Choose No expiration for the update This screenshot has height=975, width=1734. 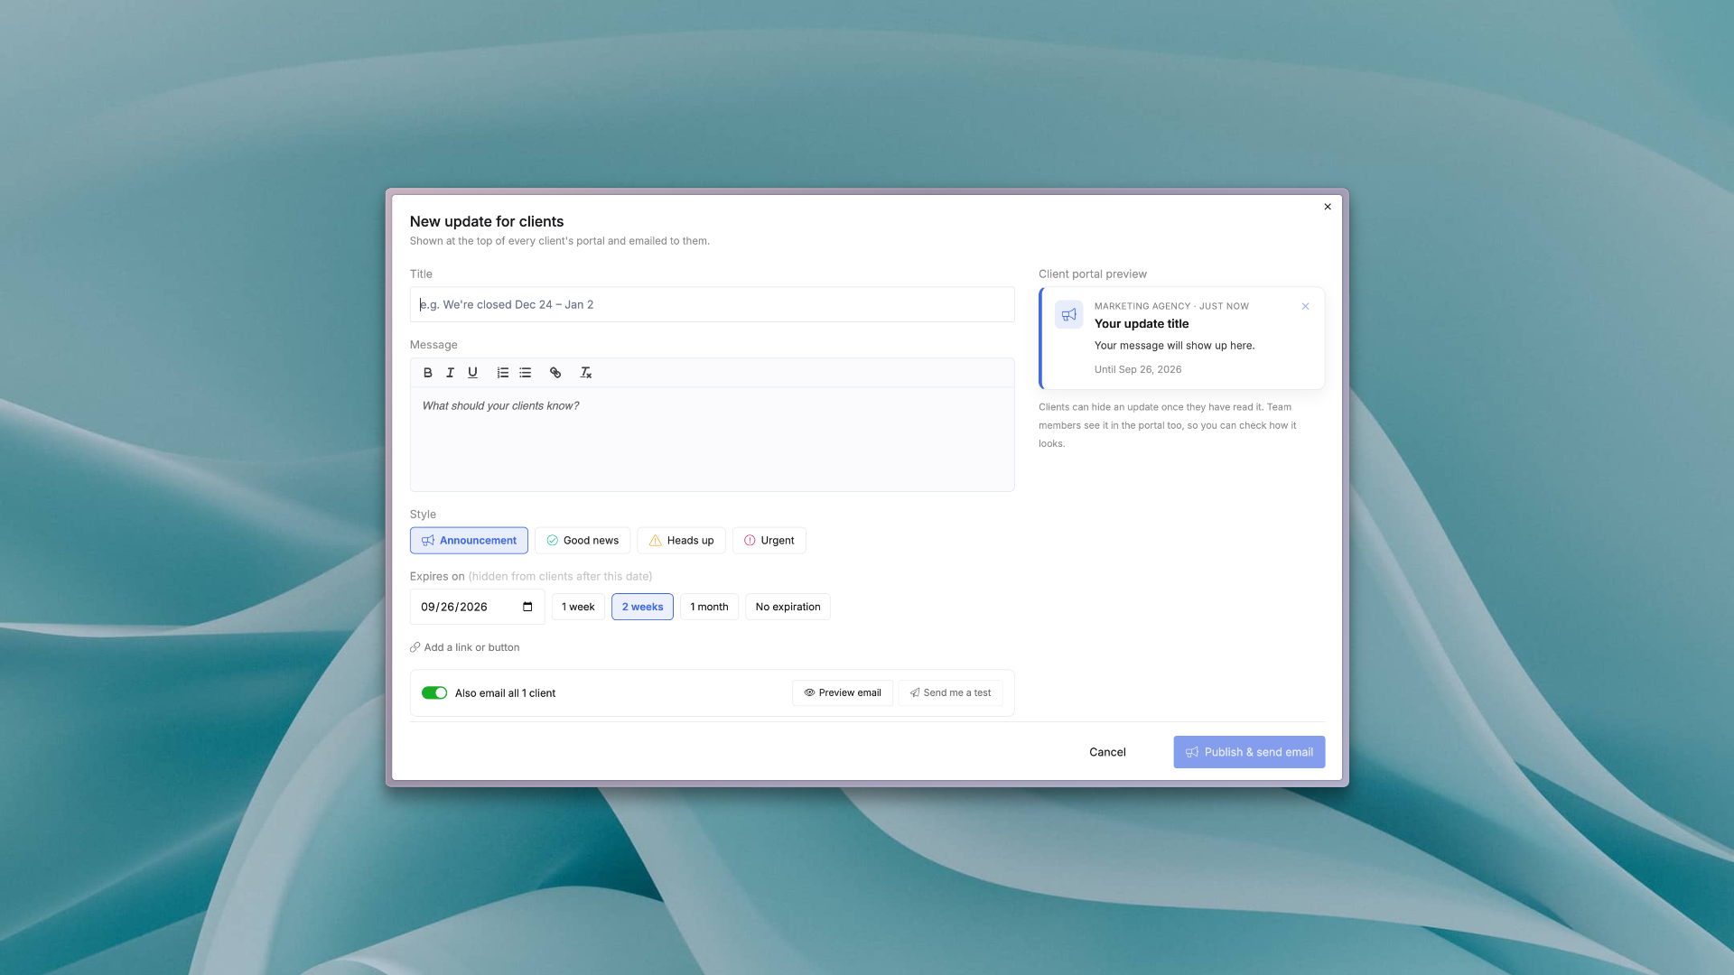(788, 607)
